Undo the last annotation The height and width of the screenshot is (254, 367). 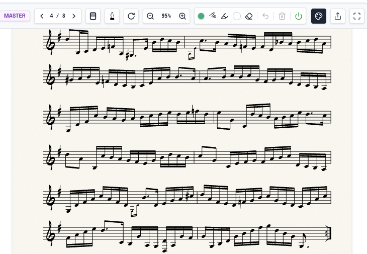coord(265,16)
